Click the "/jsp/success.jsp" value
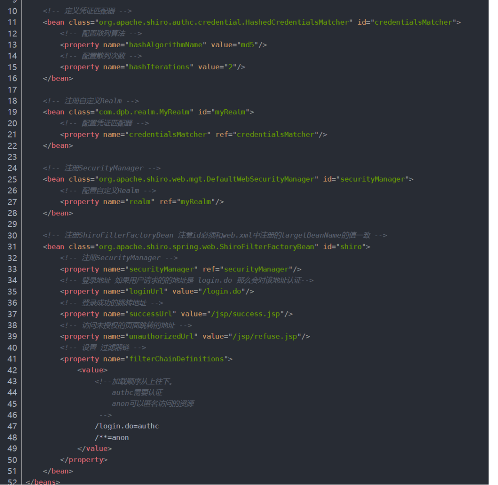The image size is (498, 485). click(x=245, y=314)
